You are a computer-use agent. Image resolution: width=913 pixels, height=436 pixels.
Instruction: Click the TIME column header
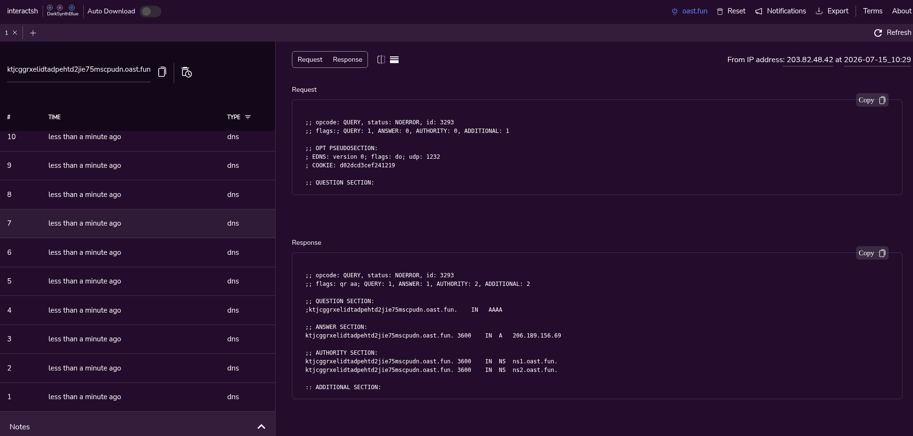[x=55, y=117]
